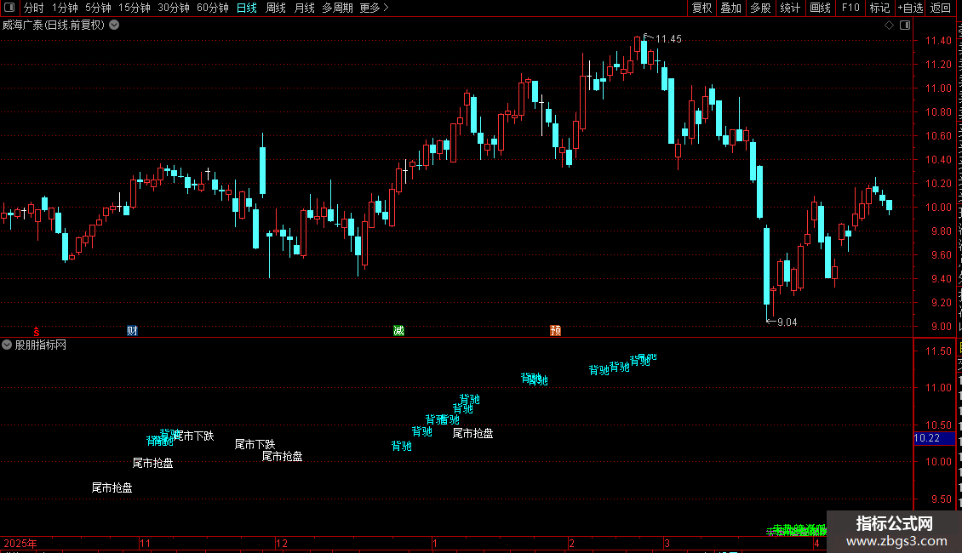Click the 11.45 high price label
Screen dimensions: 962x553
tap(668, 39)
